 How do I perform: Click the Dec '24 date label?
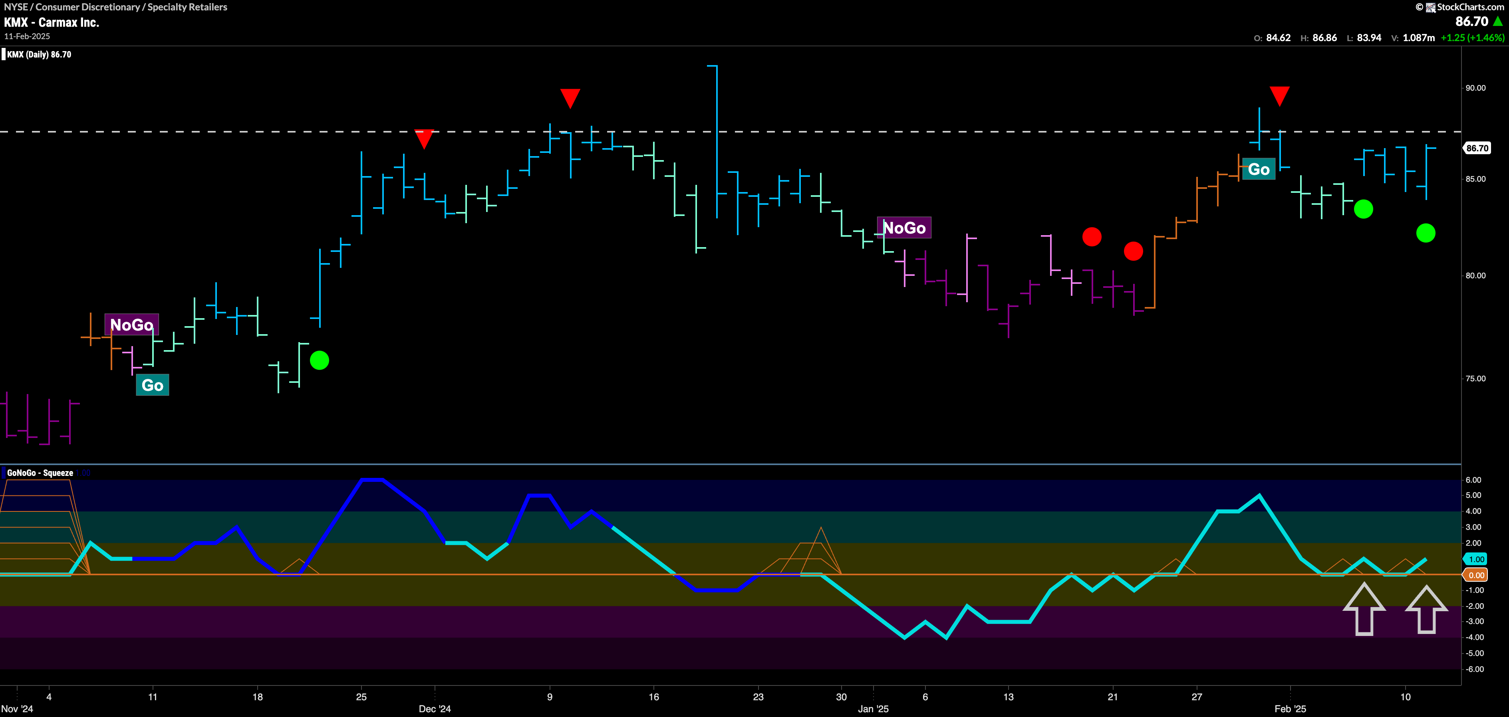point(435,709)
